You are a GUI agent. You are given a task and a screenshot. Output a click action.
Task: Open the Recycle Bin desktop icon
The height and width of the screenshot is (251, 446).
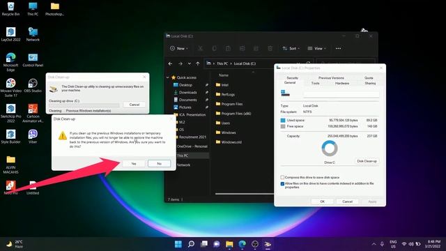click(x=10, y=8)
